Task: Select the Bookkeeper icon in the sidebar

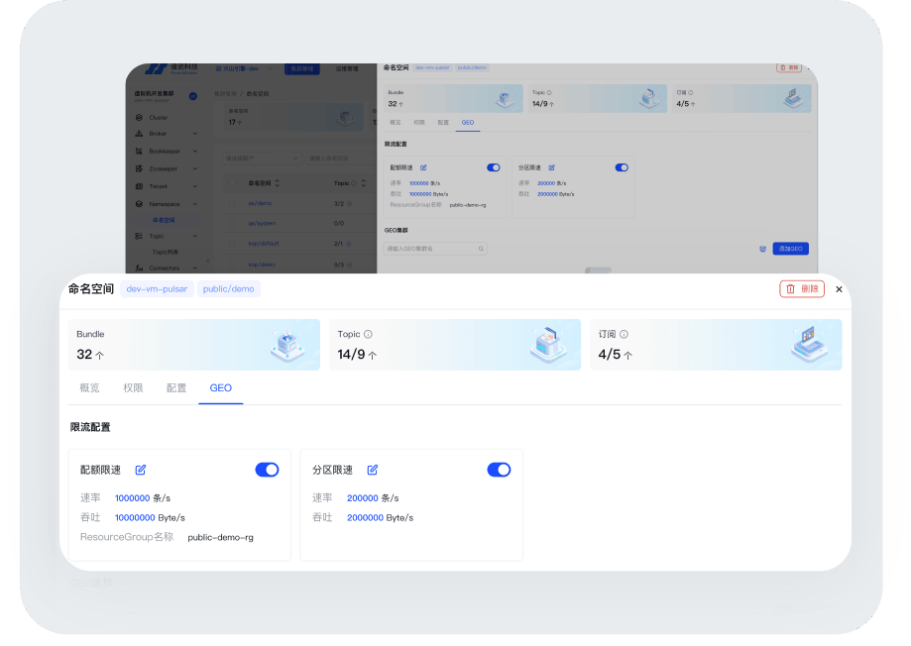Action: (x=139, y=151)
